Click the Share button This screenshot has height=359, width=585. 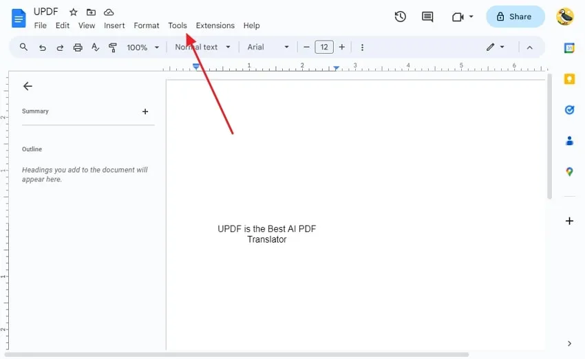click(x=515, y=17)
